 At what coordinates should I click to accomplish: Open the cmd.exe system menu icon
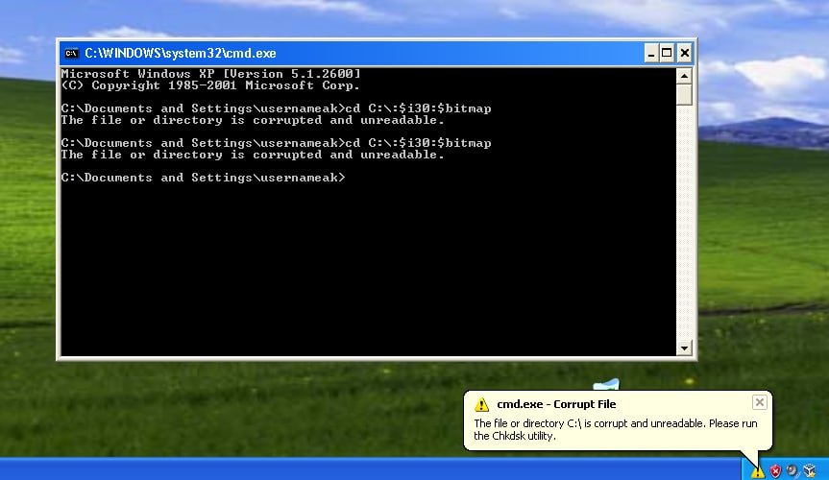point(71,54)
